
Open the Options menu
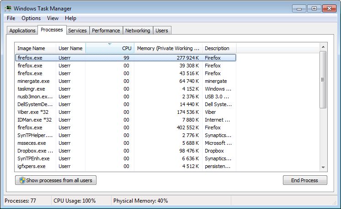[31, 18]
